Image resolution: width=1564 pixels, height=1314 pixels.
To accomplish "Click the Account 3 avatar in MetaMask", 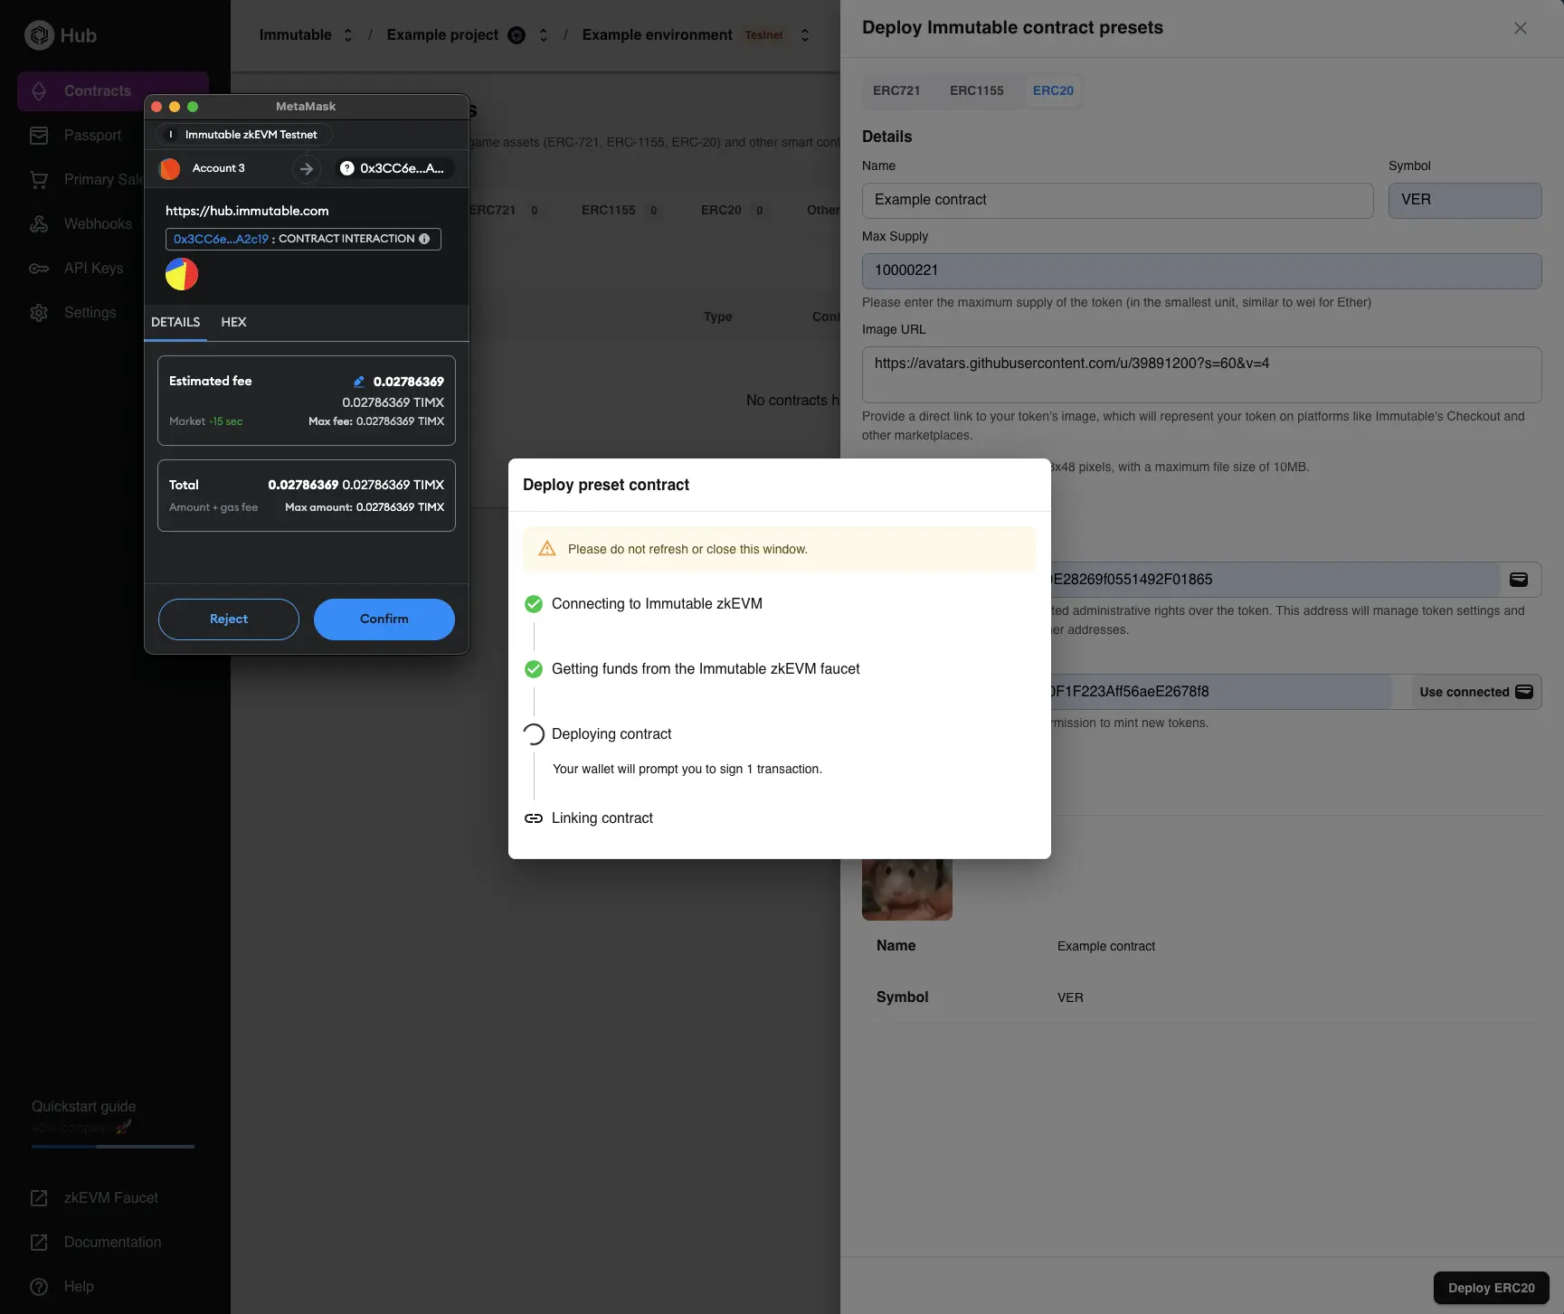I will point(169,168).
